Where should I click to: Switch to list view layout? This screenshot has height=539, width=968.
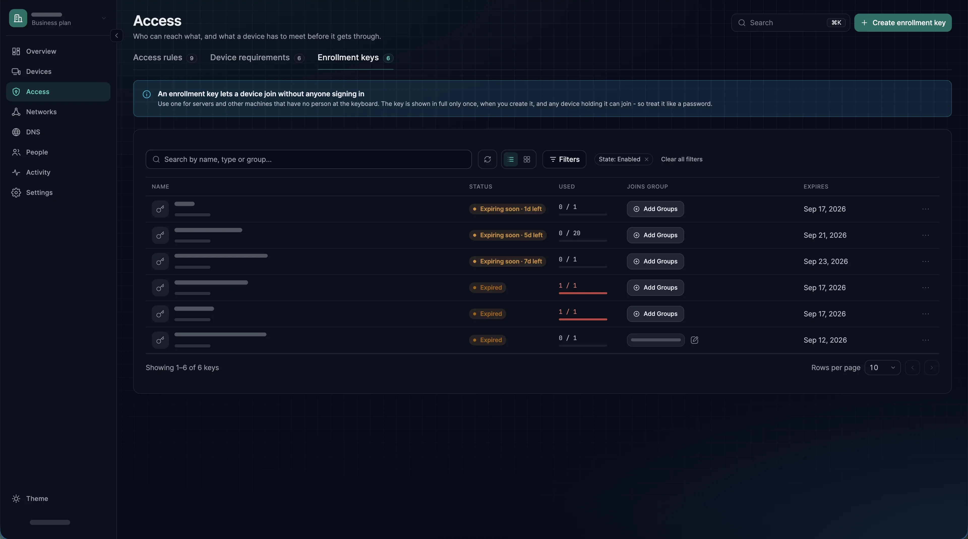tap(510, 159)
